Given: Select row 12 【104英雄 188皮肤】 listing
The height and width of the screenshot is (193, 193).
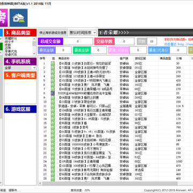Looking at the screenshot, I should click(87, 110).
